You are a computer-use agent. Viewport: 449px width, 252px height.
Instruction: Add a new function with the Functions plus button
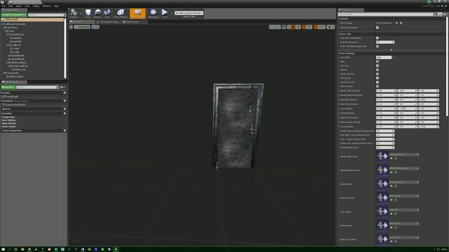[x=65, y=101]
